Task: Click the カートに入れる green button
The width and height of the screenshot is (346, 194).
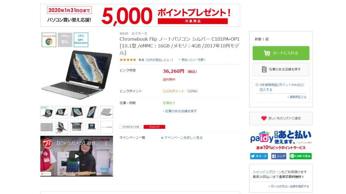Action: (x=281, y=53)
